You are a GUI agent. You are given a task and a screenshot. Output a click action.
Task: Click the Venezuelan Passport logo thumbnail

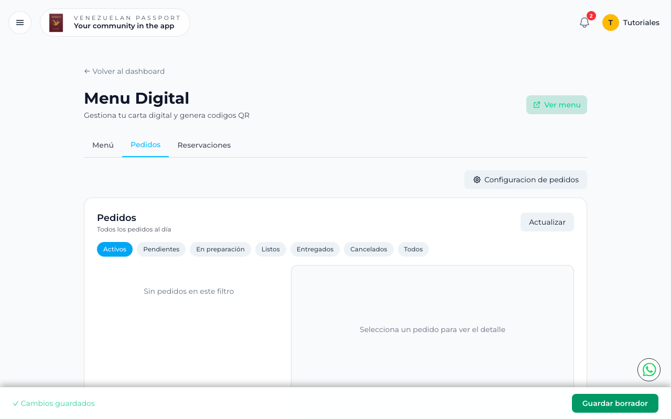[x=56, y=23]
